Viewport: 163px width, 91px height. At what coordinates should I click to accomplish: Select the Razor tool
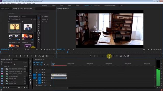click(30, 74)
